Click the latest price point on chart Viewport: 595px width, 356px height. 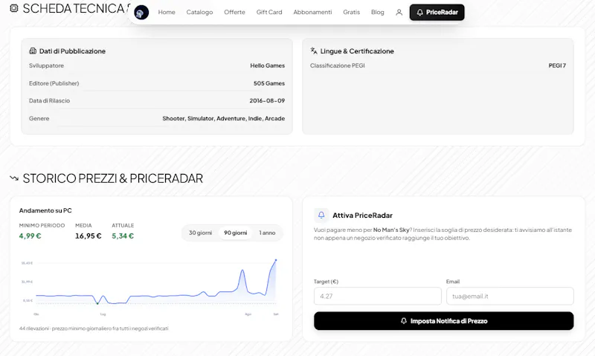tap(276, 260)
